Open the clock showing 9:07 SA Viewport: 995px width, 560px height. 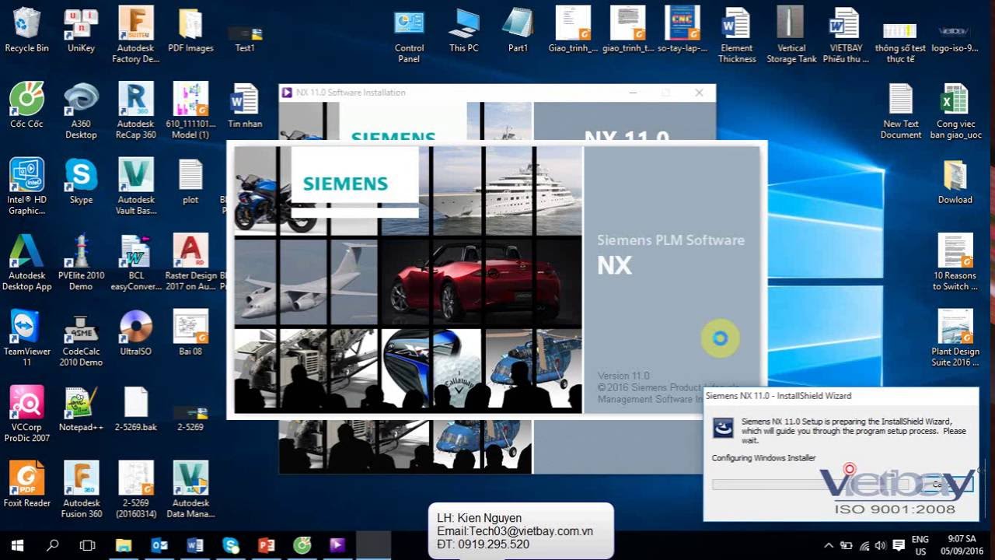(x=961, y=545)
